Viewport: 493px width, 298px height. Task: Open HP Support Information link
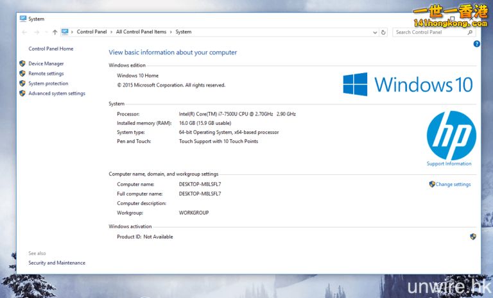click(449, 163)
